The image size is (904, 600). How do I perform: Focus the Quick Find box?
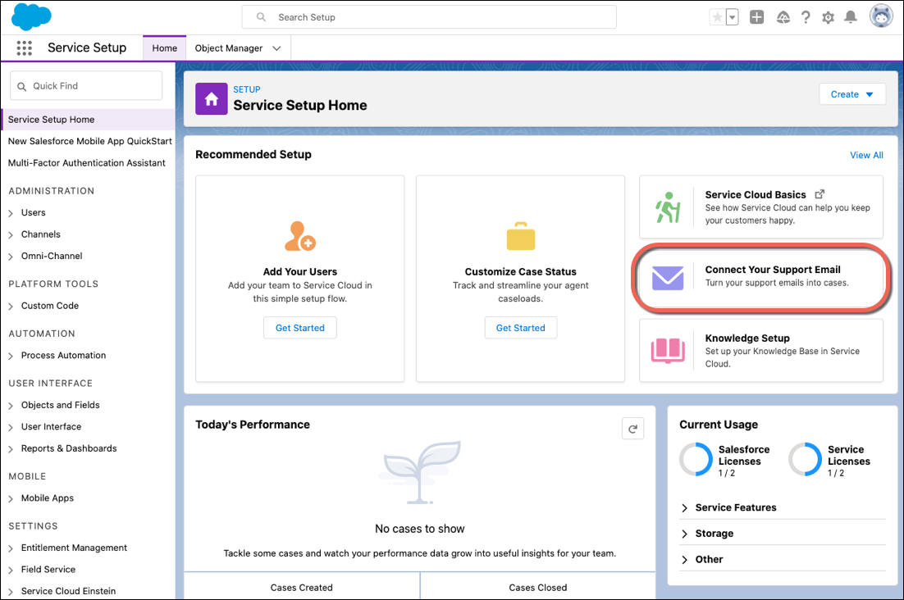[x=86, y=86]
